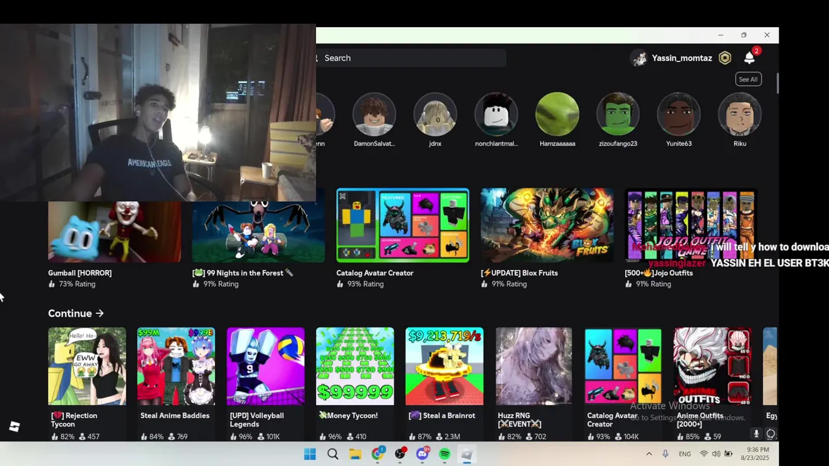
Task: Minimize the Roblox window
Action: click(720, 35)
